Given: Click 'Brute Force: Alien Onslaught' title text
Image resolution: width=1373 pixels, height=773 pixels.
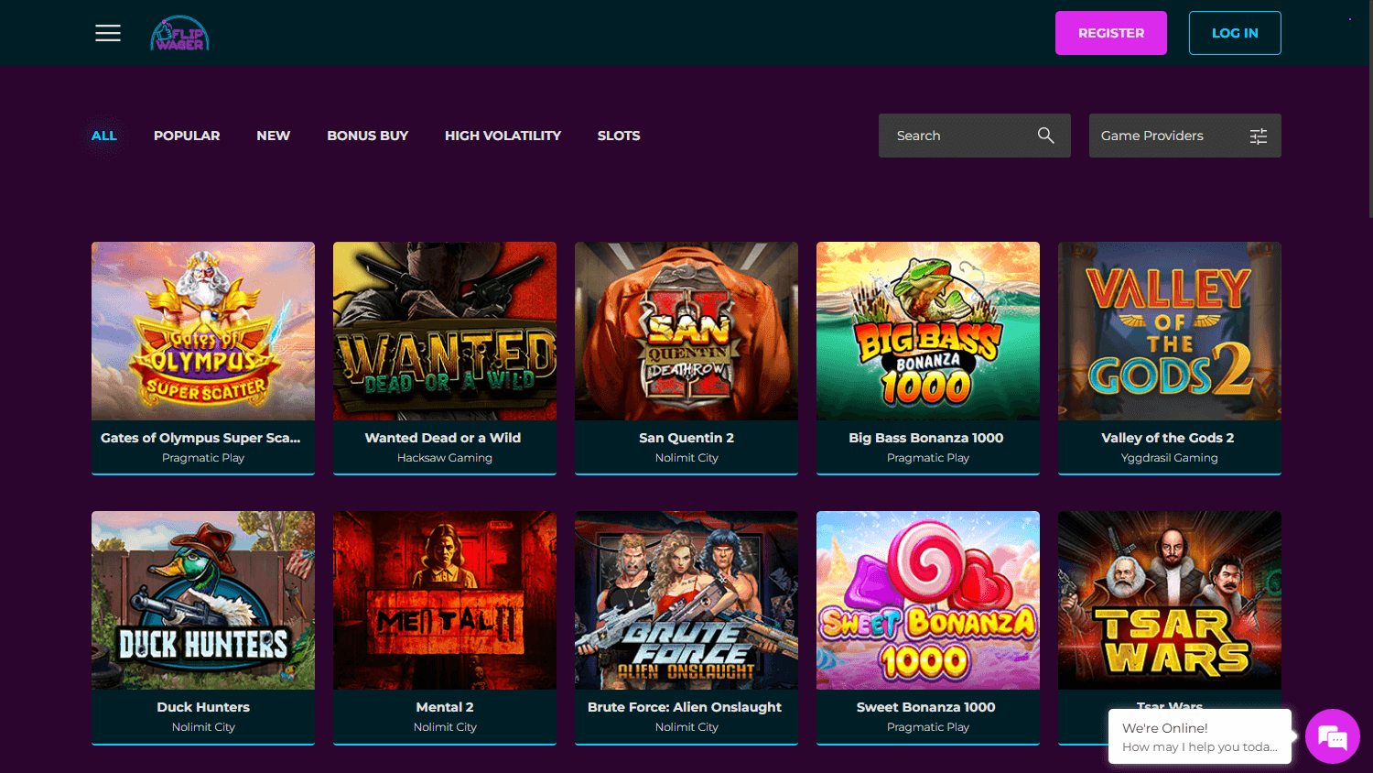Looking at the screenshot, I should point(685,707).
